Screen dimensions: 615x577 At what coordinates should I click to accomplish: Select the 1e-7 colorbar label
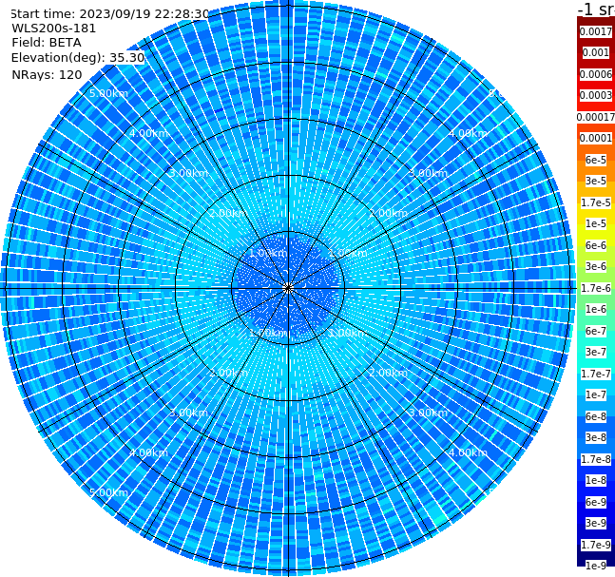pyautogui.click(x=596, y=394)
